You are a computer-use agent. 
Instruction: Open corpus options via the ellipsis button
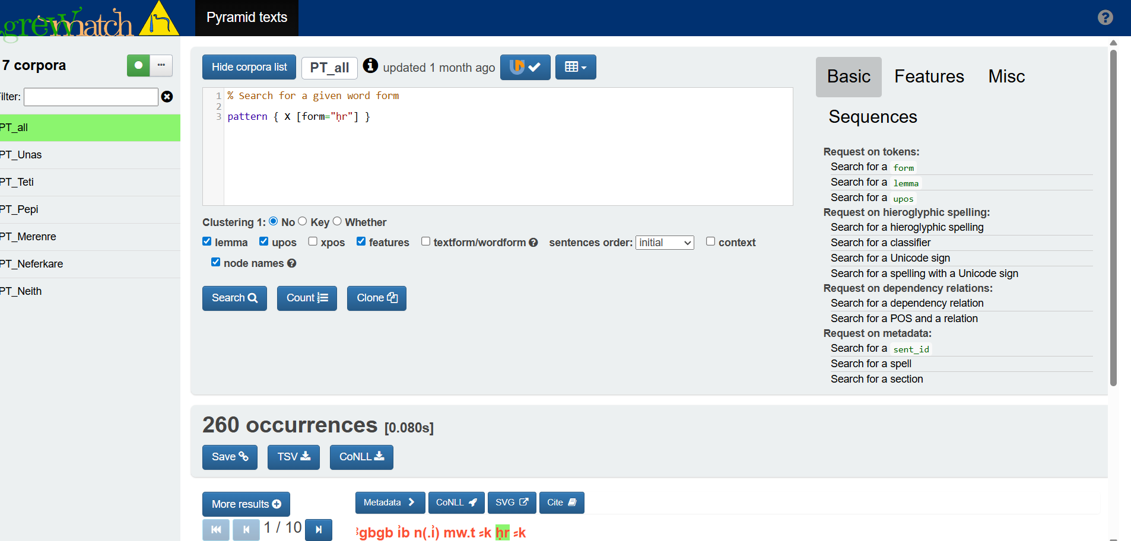click(161, 65)
